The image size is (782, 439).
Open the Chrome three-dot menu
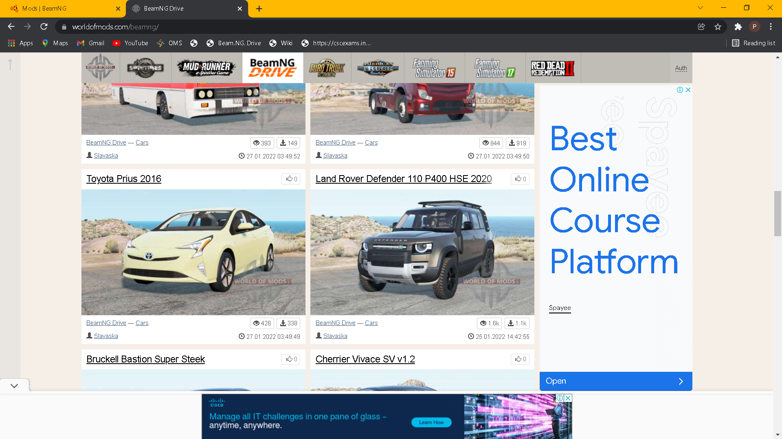click(x=771, y=26)
